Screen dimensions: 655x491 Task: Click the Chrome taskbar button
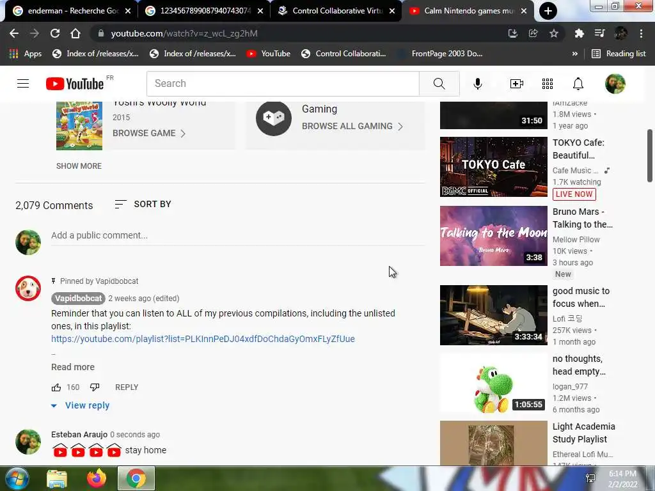136,478
